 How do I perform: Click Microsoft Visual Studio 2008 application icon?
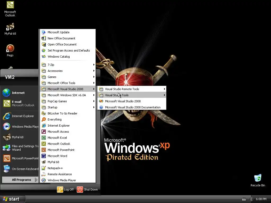click(x=101, y=101)
